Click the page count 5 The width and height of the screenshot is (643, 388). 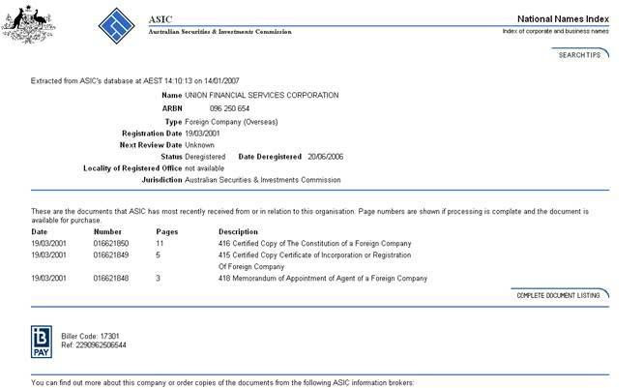[x=158, y=254]
